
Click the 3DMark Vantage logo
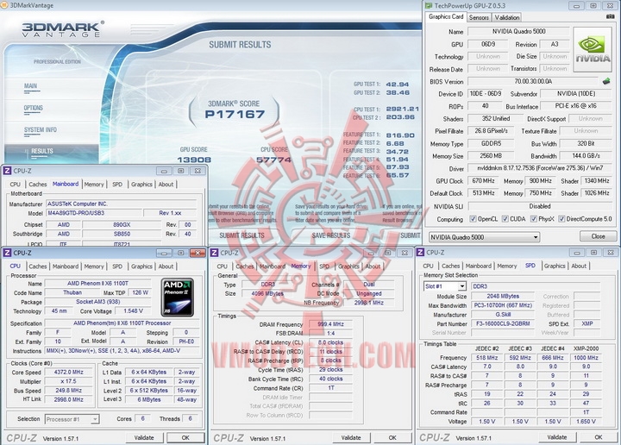coord(63,29)
